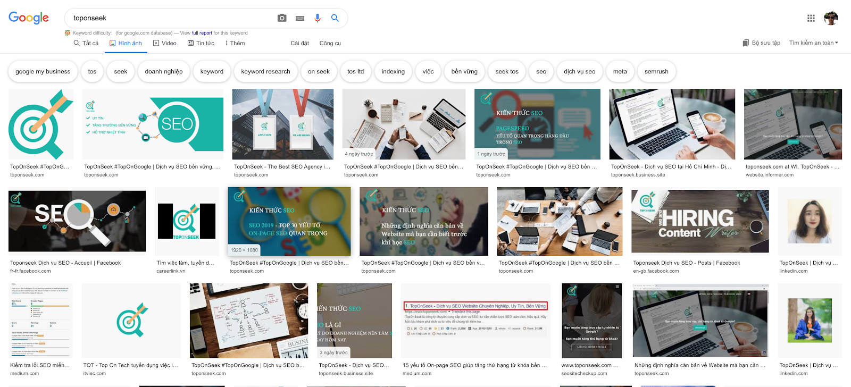Select the standalone seo chip
The height and width of the screenshot is (387, 851).
541,71
